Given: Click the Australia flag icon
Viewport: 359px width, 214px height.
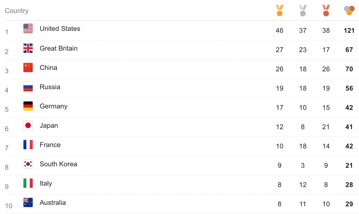Looking at the screenshot, I should click(x=28, y=202).
